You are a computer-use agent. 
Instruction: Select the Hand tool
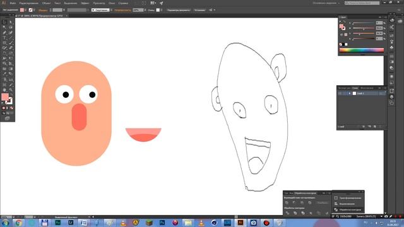click(x=4, y=90)
